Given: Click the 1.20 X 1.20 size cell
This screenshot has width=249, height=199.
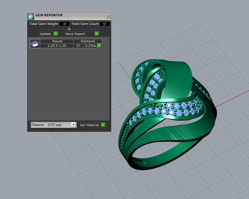Looking at the screenshot, I should [57, 46].
